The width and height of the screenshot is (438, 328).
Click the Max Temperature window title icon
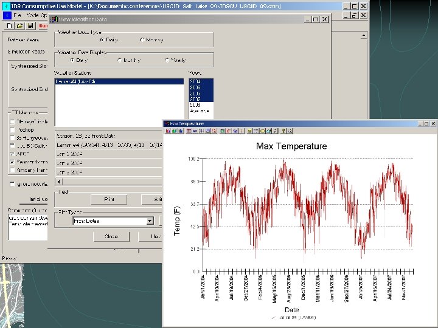167,123
